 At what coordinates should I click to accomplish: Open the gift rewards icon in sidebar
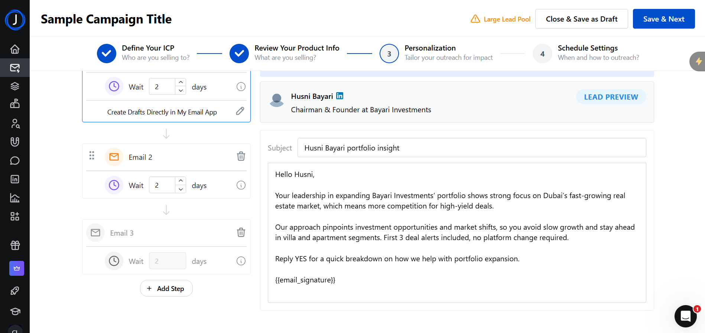point(15,245)
